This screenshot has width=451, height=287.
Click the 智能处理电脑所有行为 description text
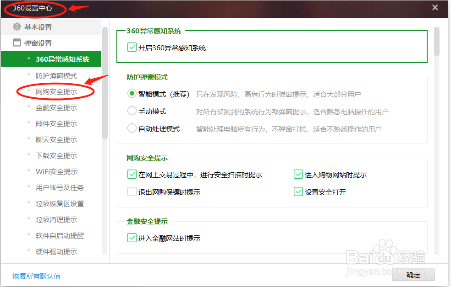pos(289,129)
